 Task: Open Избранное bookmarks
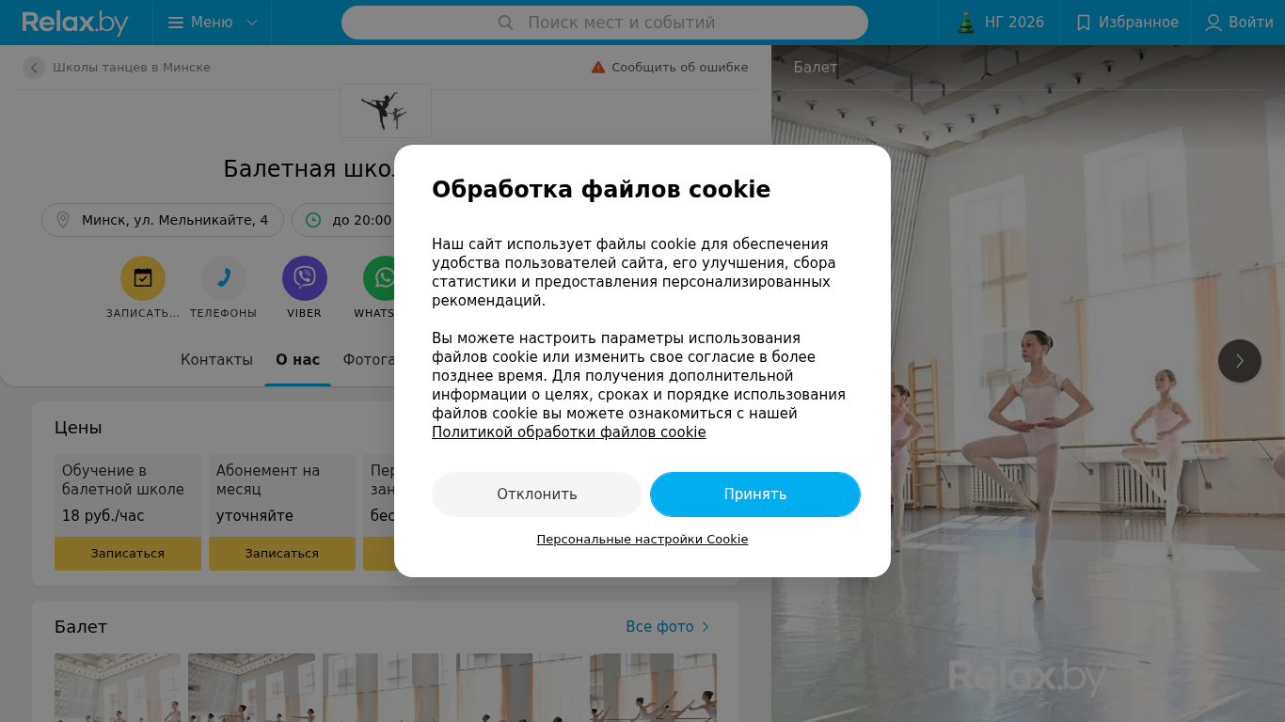point(1126,23)
